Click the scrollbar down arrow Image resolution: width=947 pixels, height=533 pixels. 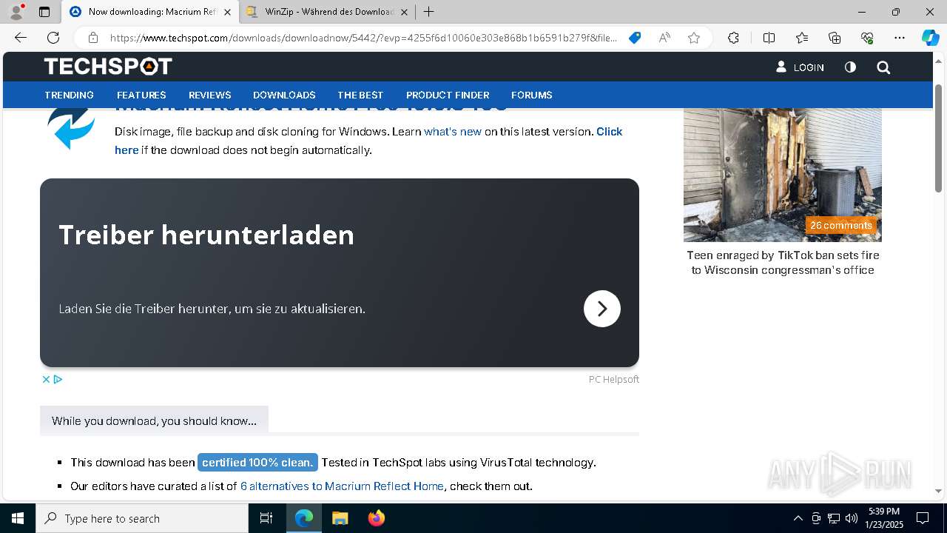point(938,491)
